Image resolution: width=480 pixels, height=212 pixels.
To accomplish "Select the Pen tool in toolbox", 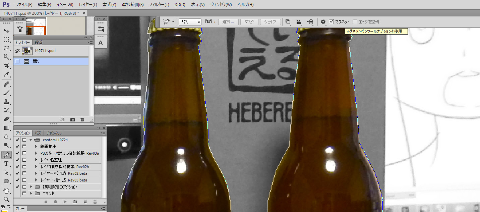I will click(6, 155).
